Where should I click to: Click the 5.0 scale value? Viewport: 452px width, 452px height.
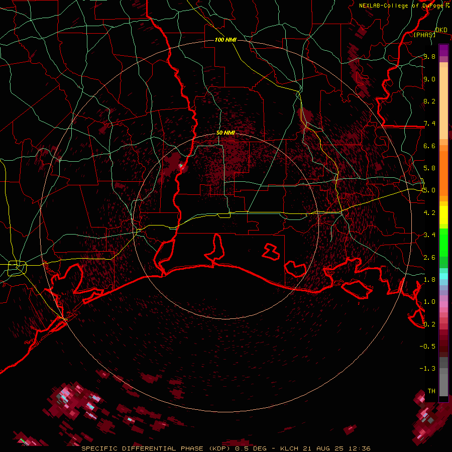coord(429,190)
